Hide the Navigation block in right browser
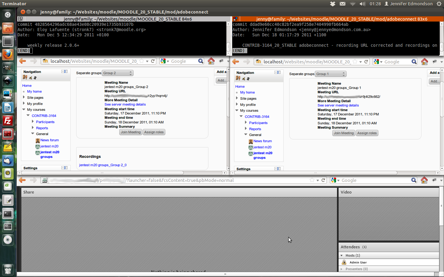444x277 pixels. (x=276, y=72)
